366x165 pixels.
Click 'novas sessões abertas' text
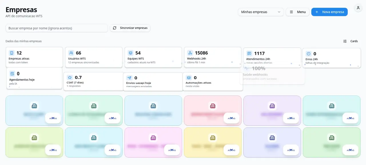(x=259, y=63)
